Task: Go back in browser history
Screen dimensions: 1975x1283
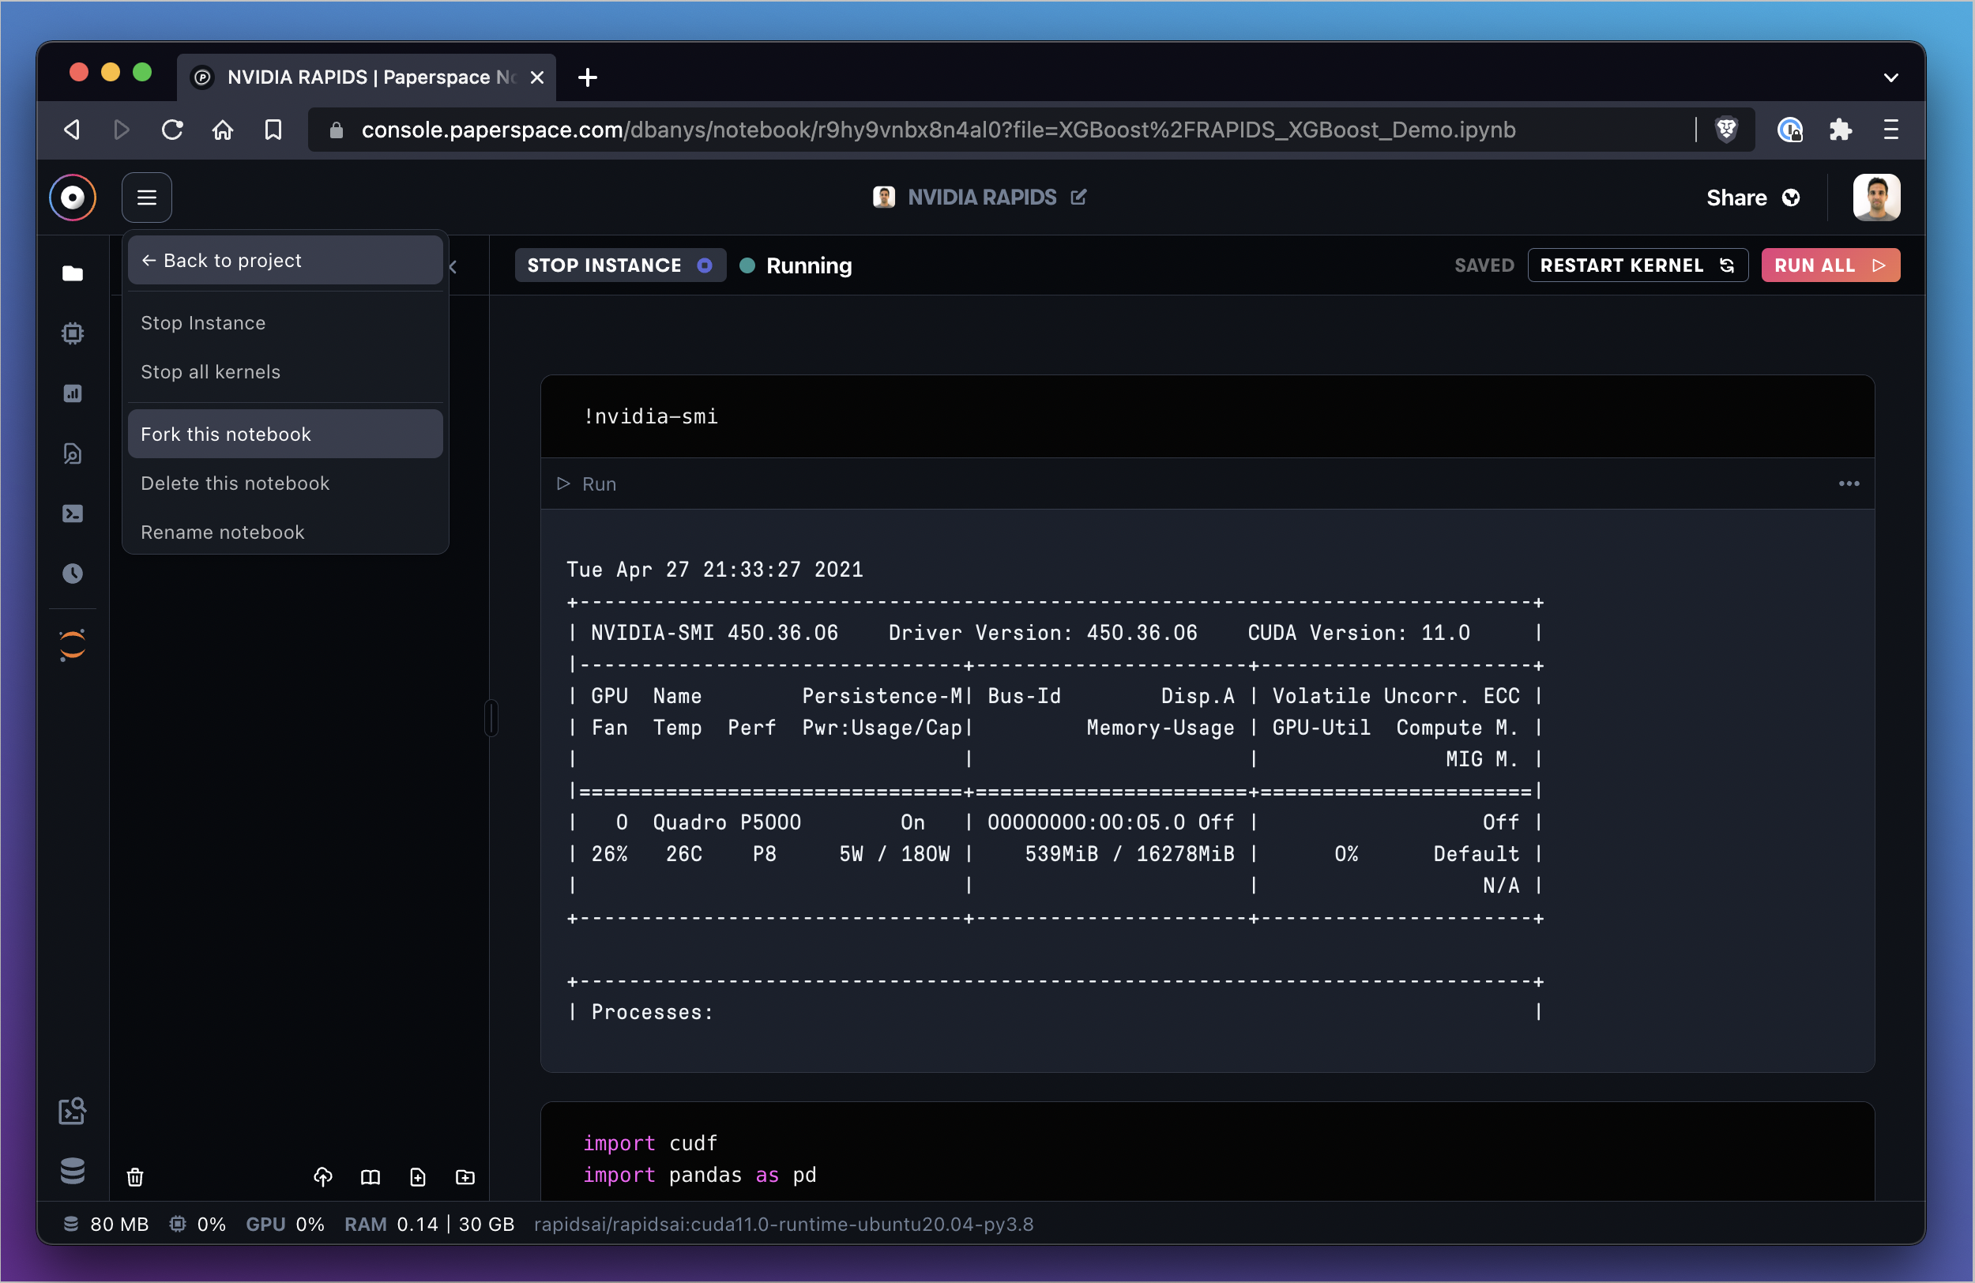Action: [x=72, y=130]
